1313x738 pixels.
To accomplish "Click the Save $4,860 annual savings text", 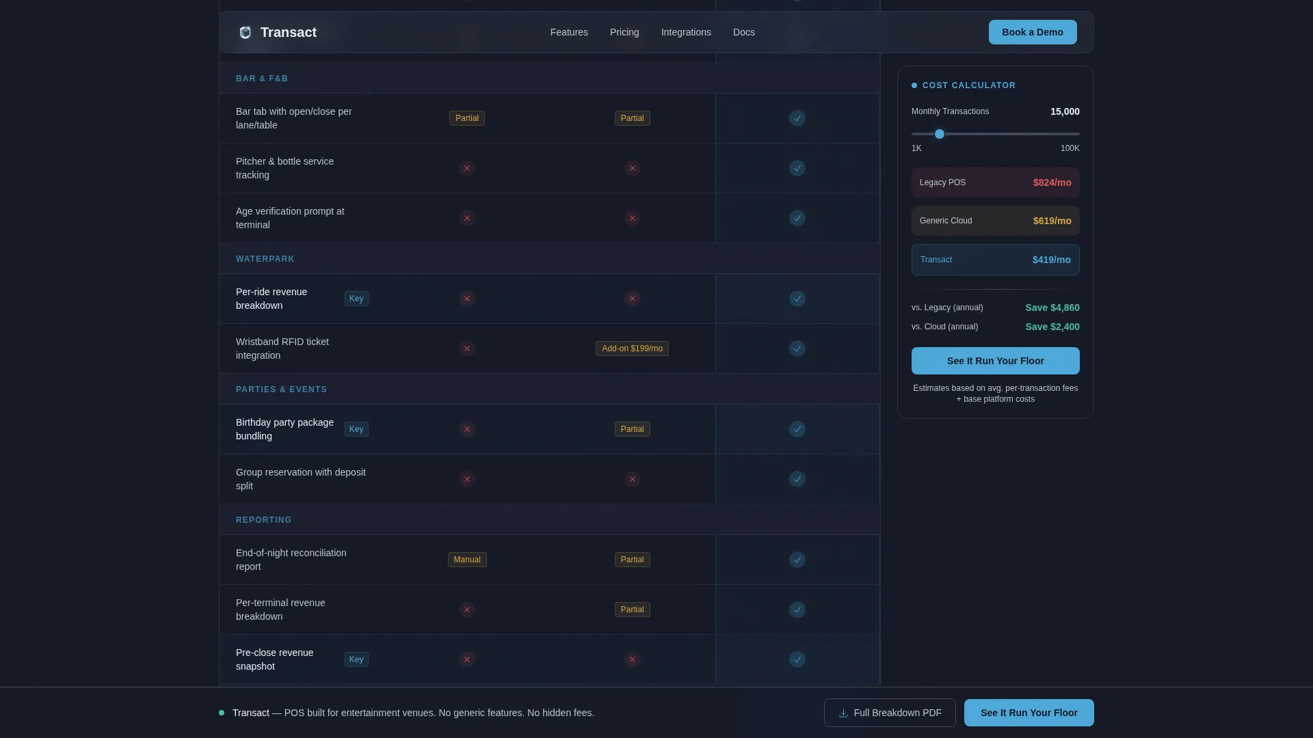I will click(1052, 307).
